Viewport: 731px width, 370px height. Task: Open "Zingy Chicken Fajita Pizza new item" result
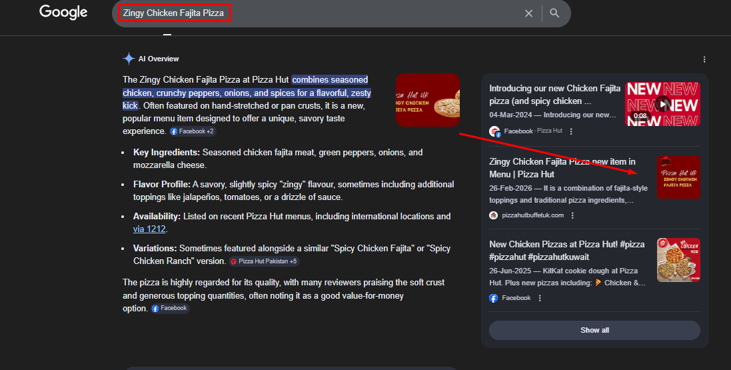[562, 167]
